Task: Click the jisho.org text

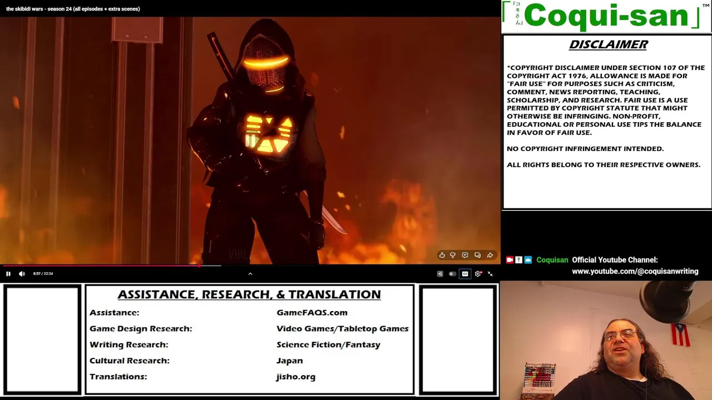Action: pyautogui.click(x=296, y=377)
